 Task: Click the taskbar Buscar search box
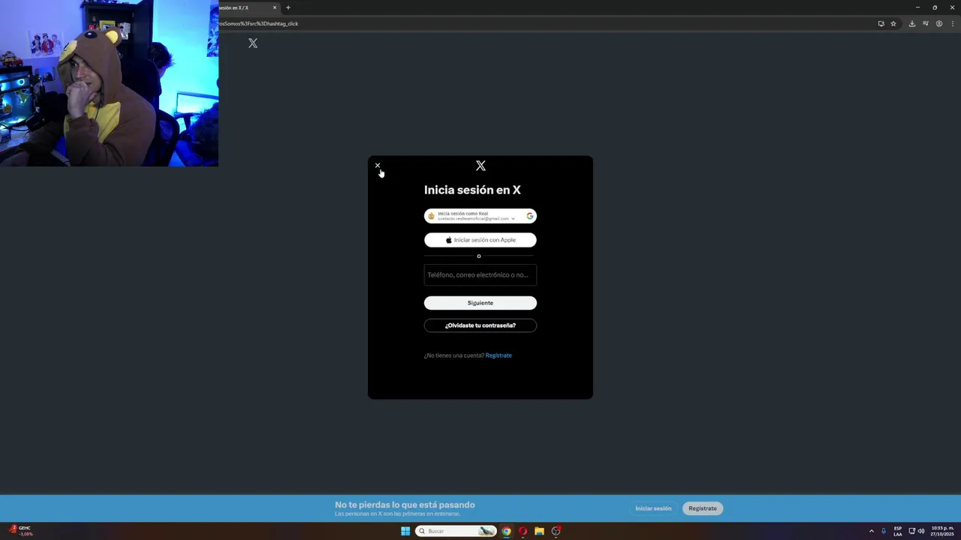(x=456, y=531)
